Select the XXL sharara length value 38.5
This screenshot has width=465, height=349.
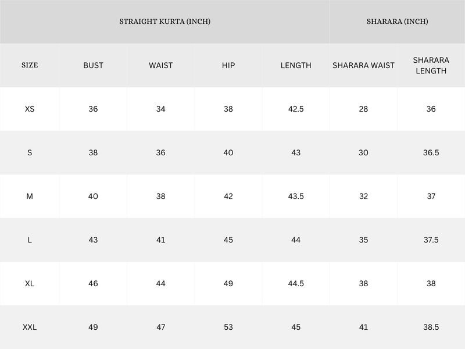pyautogui.click(x=431, y=327)
